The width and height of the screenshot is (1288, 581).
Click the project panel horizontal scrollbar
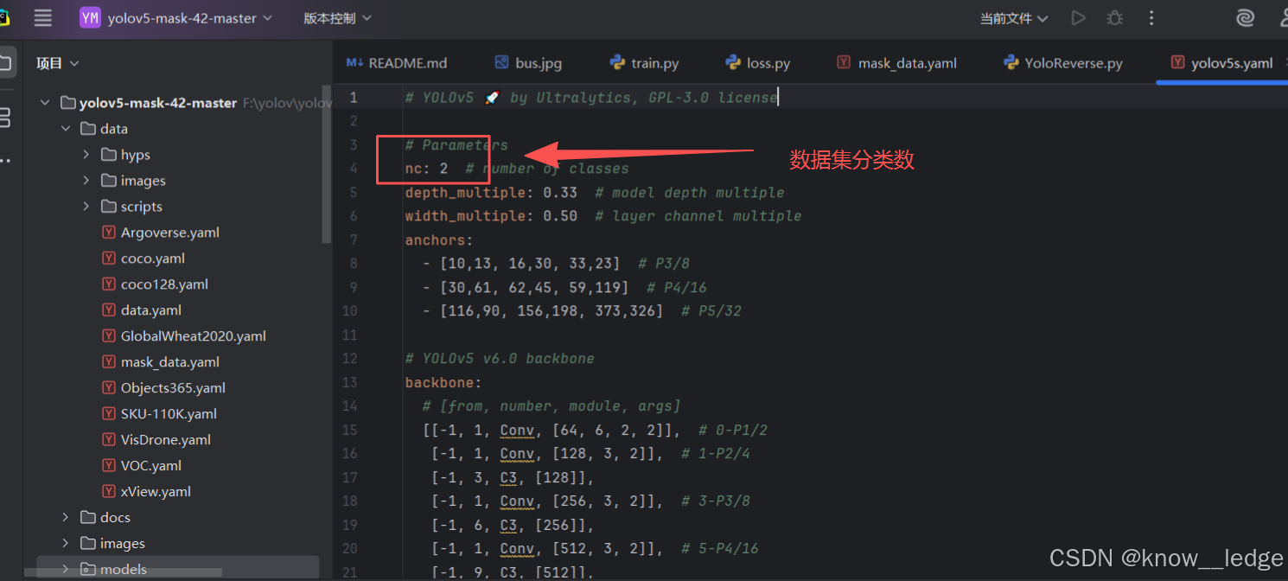click(x=123, y=572)
